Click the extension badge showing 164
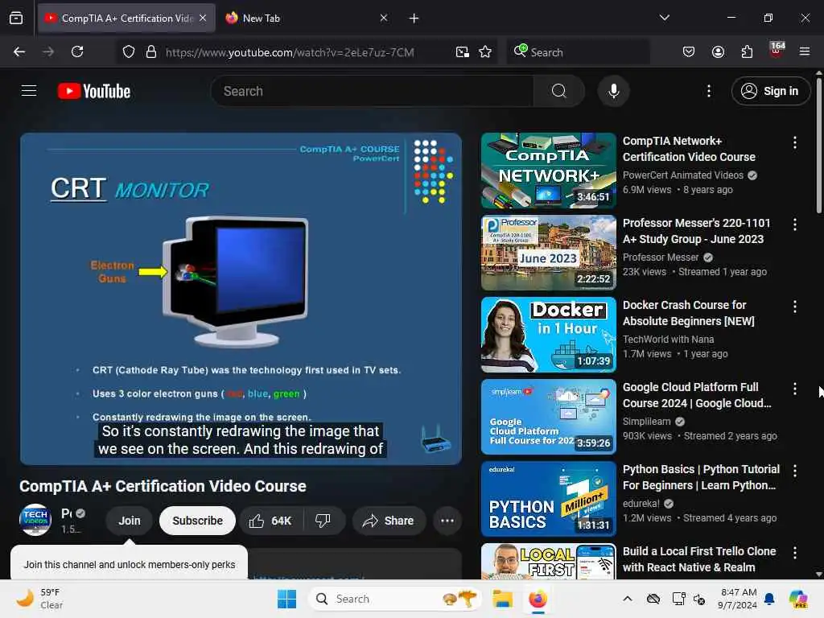 click(777, 51)
